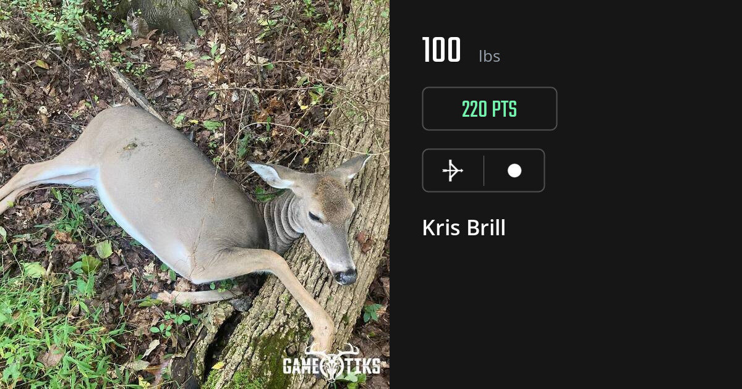Open the 220 PTS score badge

tap(490, 109)
